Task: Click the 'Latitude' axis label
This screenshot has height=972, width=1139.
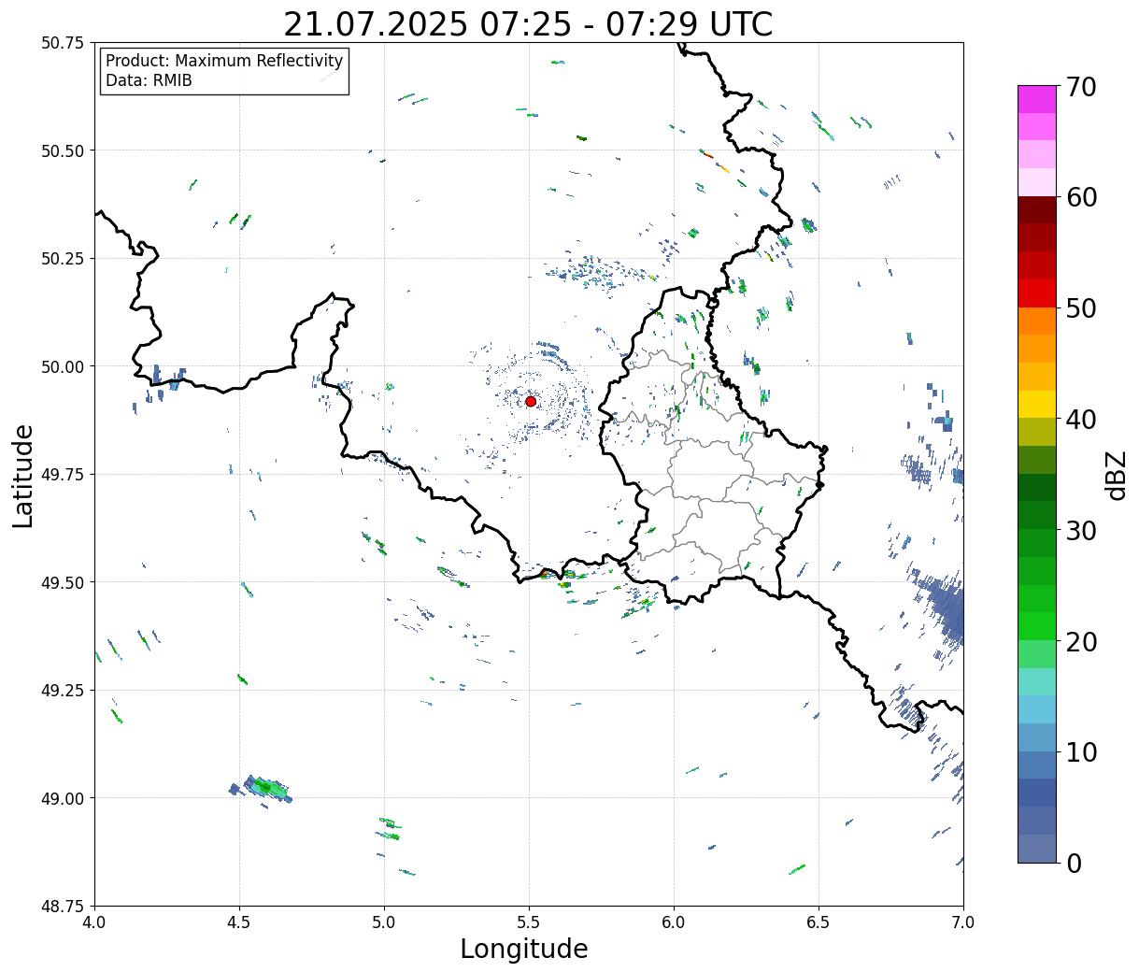Action: click(23, 476)
